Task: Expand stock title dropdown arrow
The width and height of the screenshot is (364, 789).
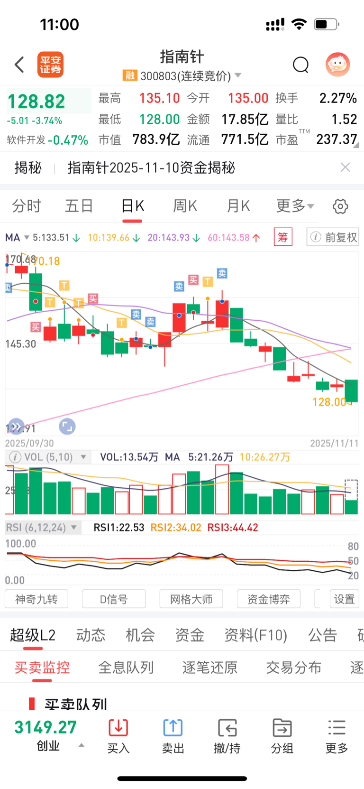Action: coord(238,75)
